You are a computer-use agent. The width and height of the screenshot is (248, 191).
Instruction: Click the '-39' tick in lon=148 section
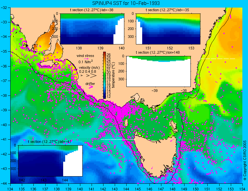coord(154,91)
